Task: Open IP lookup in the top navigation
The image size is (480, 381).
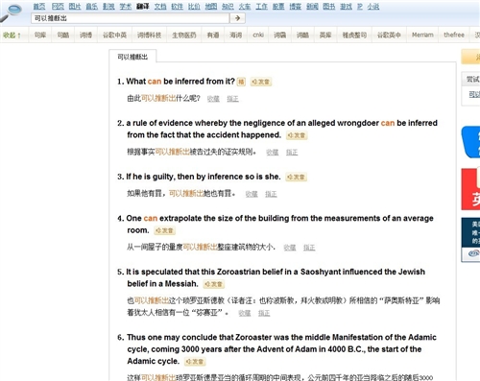Action: [x=360, y=7]
